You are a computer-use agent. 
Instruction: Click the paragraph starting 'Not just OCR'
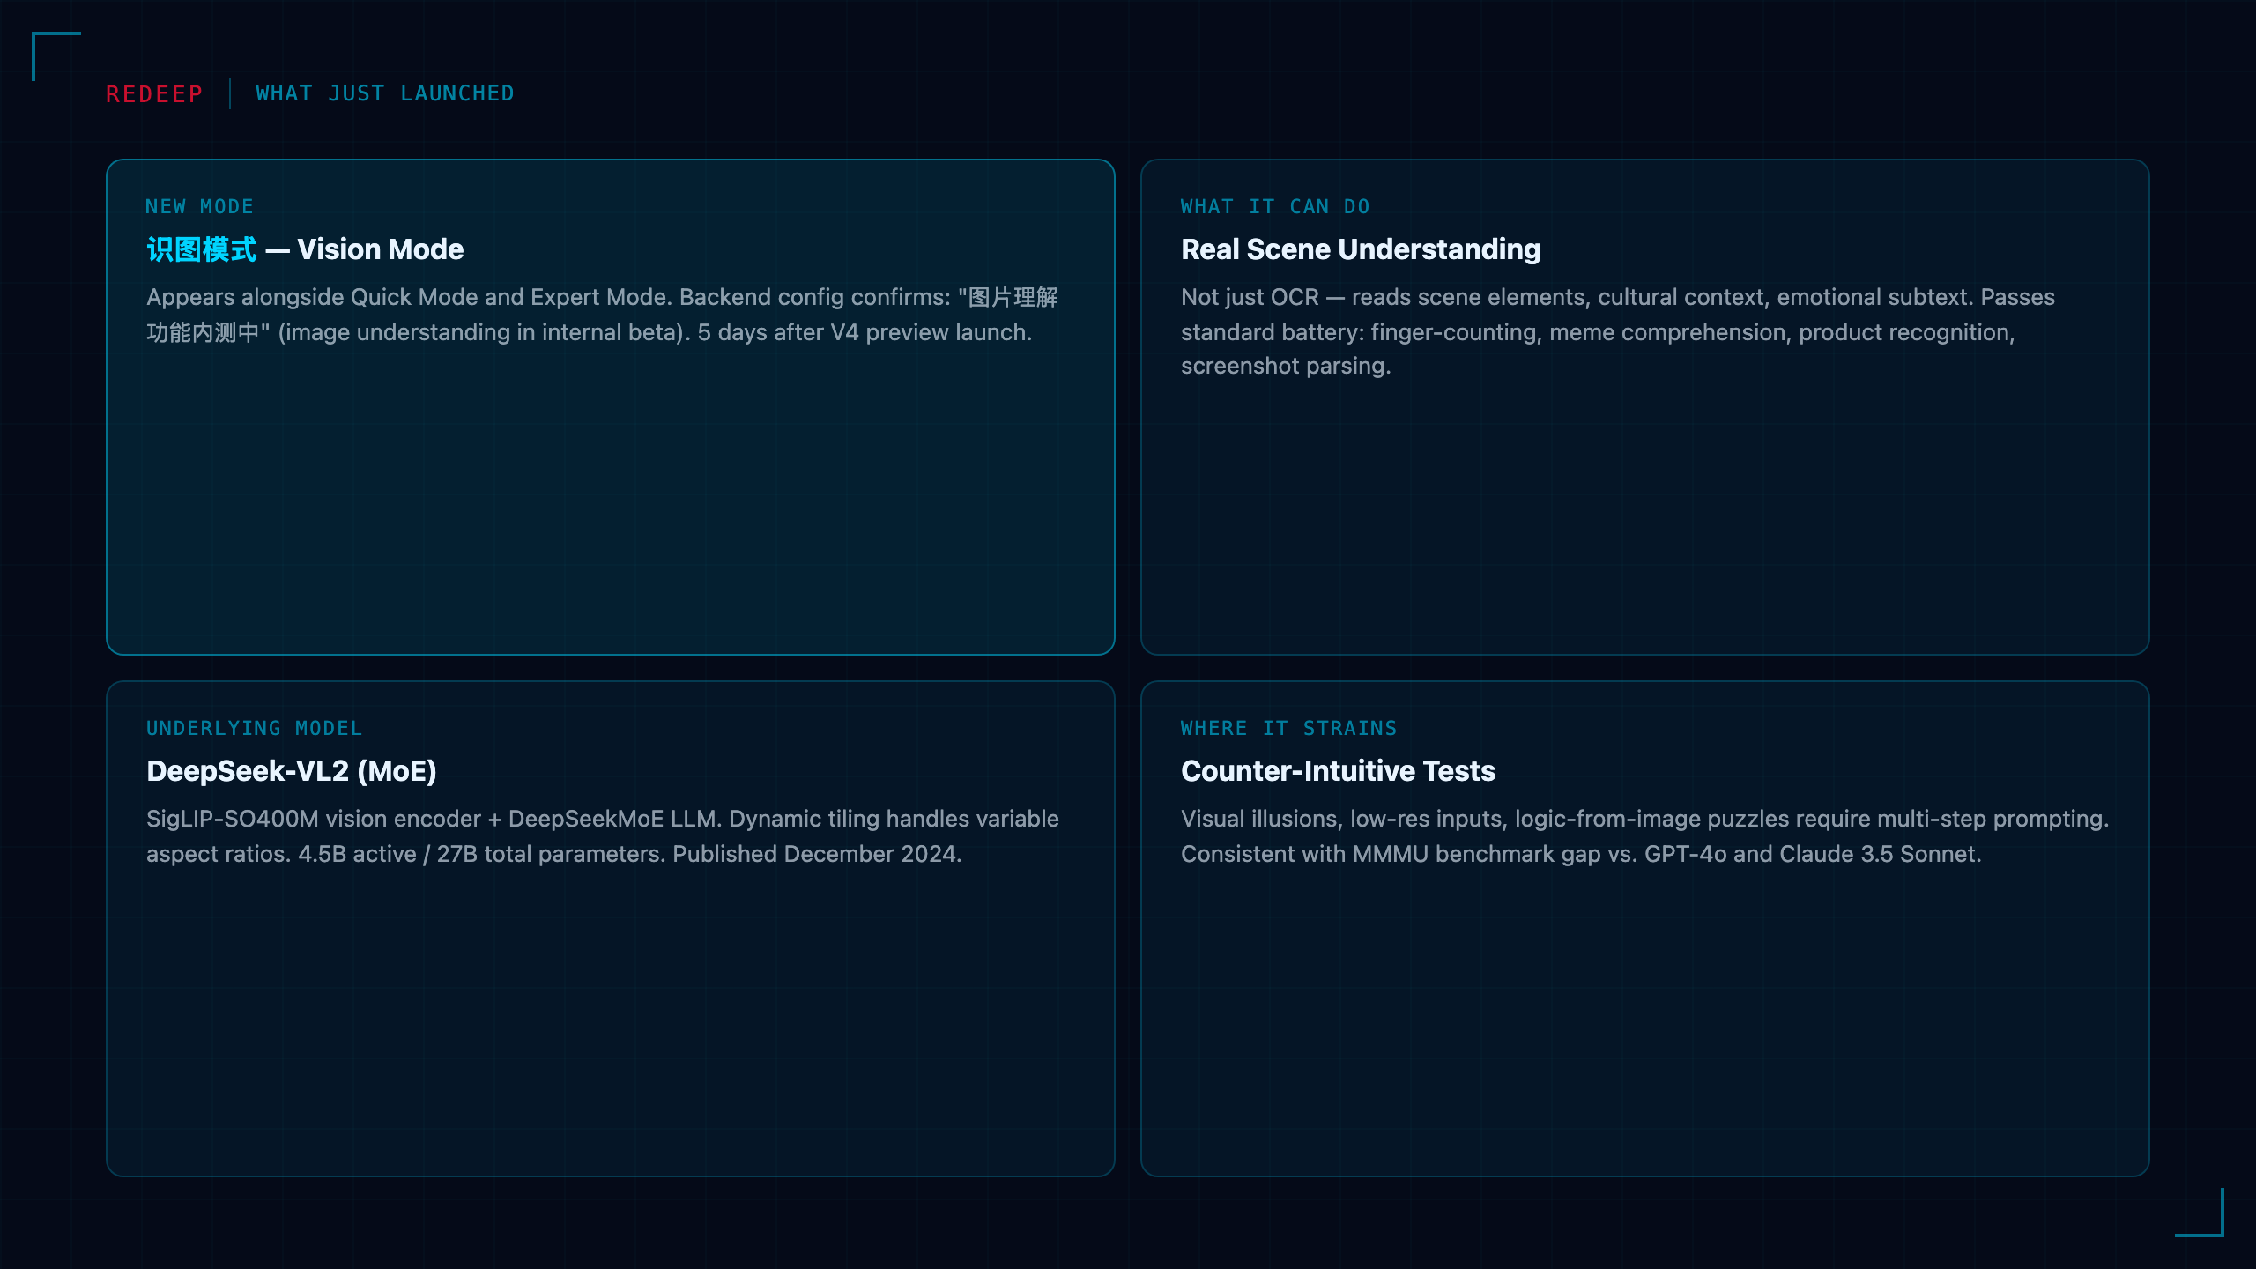[x=1618, y=331]
